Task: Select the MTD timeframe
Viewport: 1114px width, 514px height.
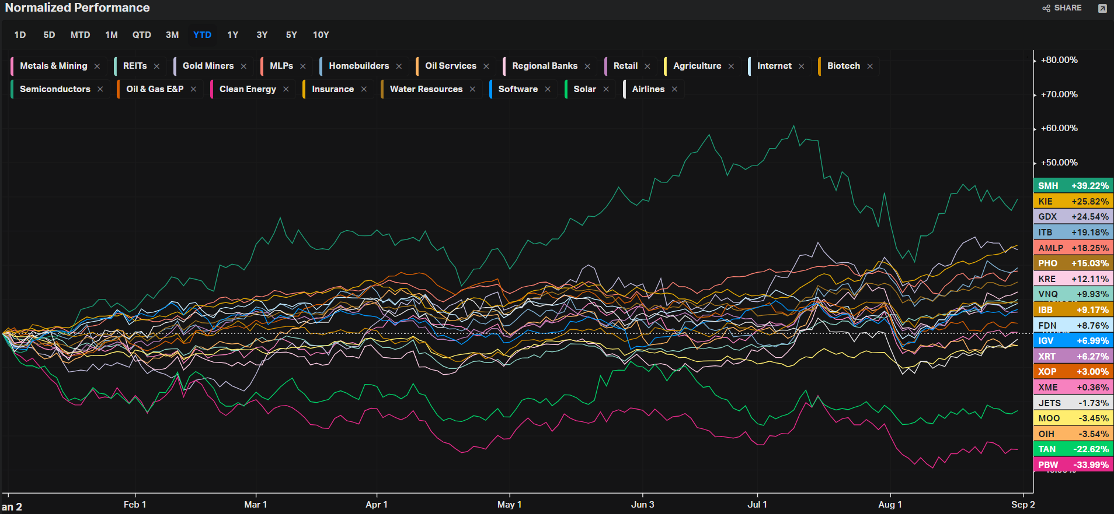Action: point(80,35)
